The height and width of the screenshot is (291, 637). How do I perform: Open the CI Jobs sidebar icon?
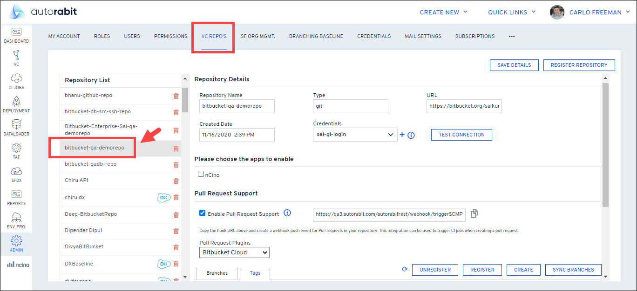click(16, 81)
